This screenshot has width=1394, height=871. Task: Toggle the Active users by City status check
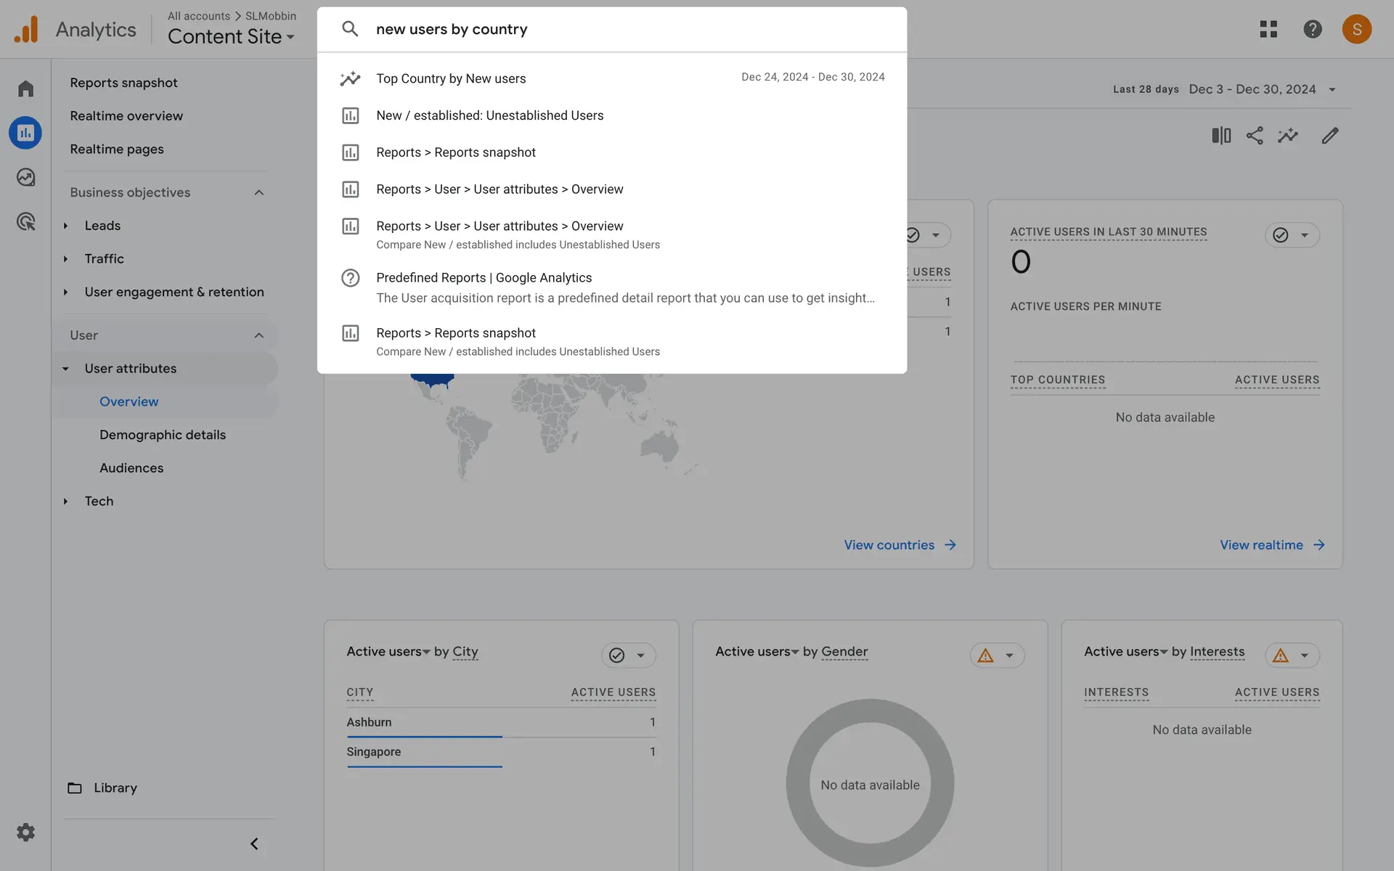coord(617,655)
